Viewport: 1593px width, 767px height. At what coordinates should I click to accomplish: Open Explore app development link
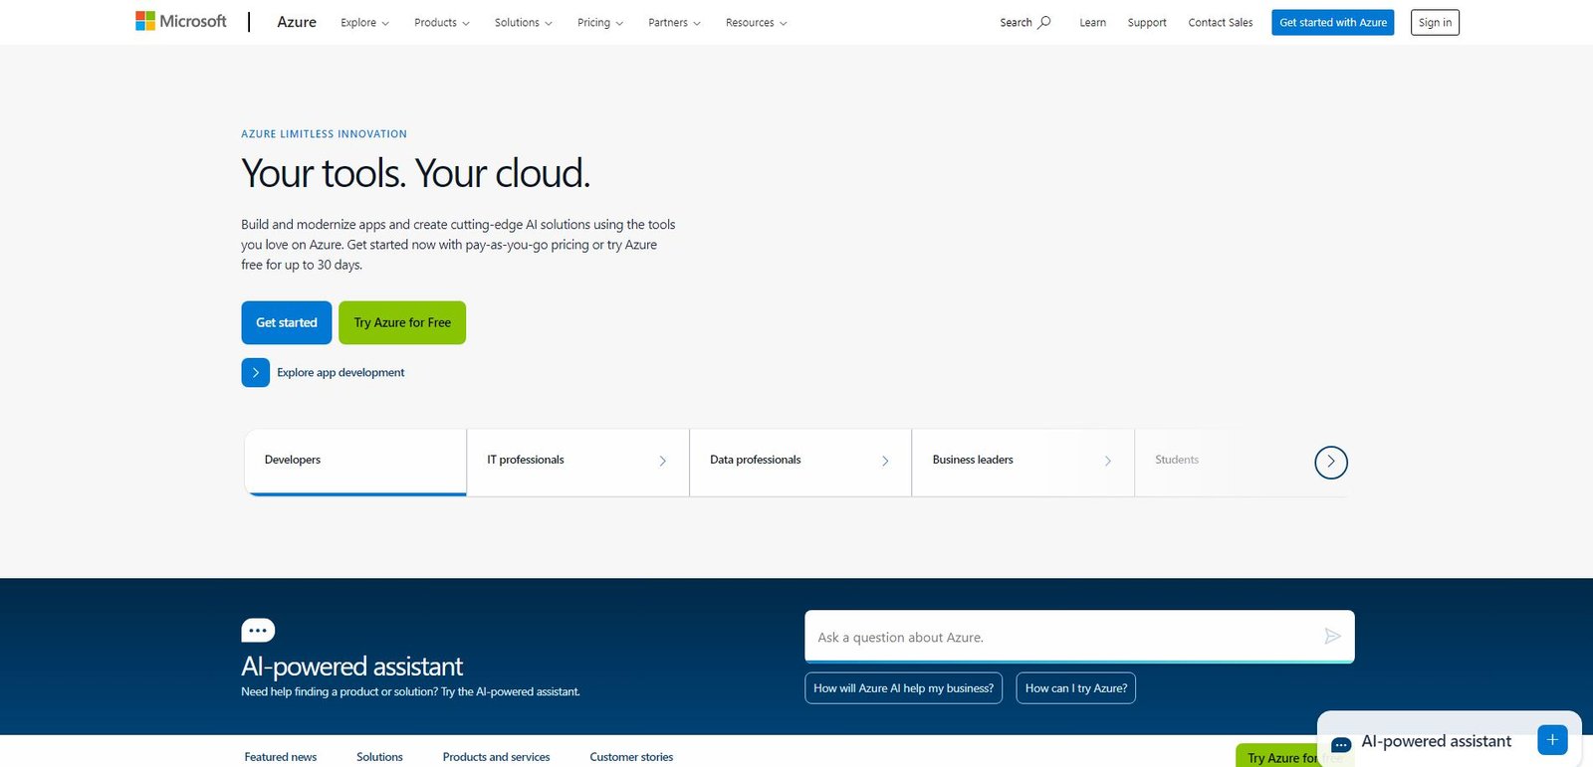point(341,372)
